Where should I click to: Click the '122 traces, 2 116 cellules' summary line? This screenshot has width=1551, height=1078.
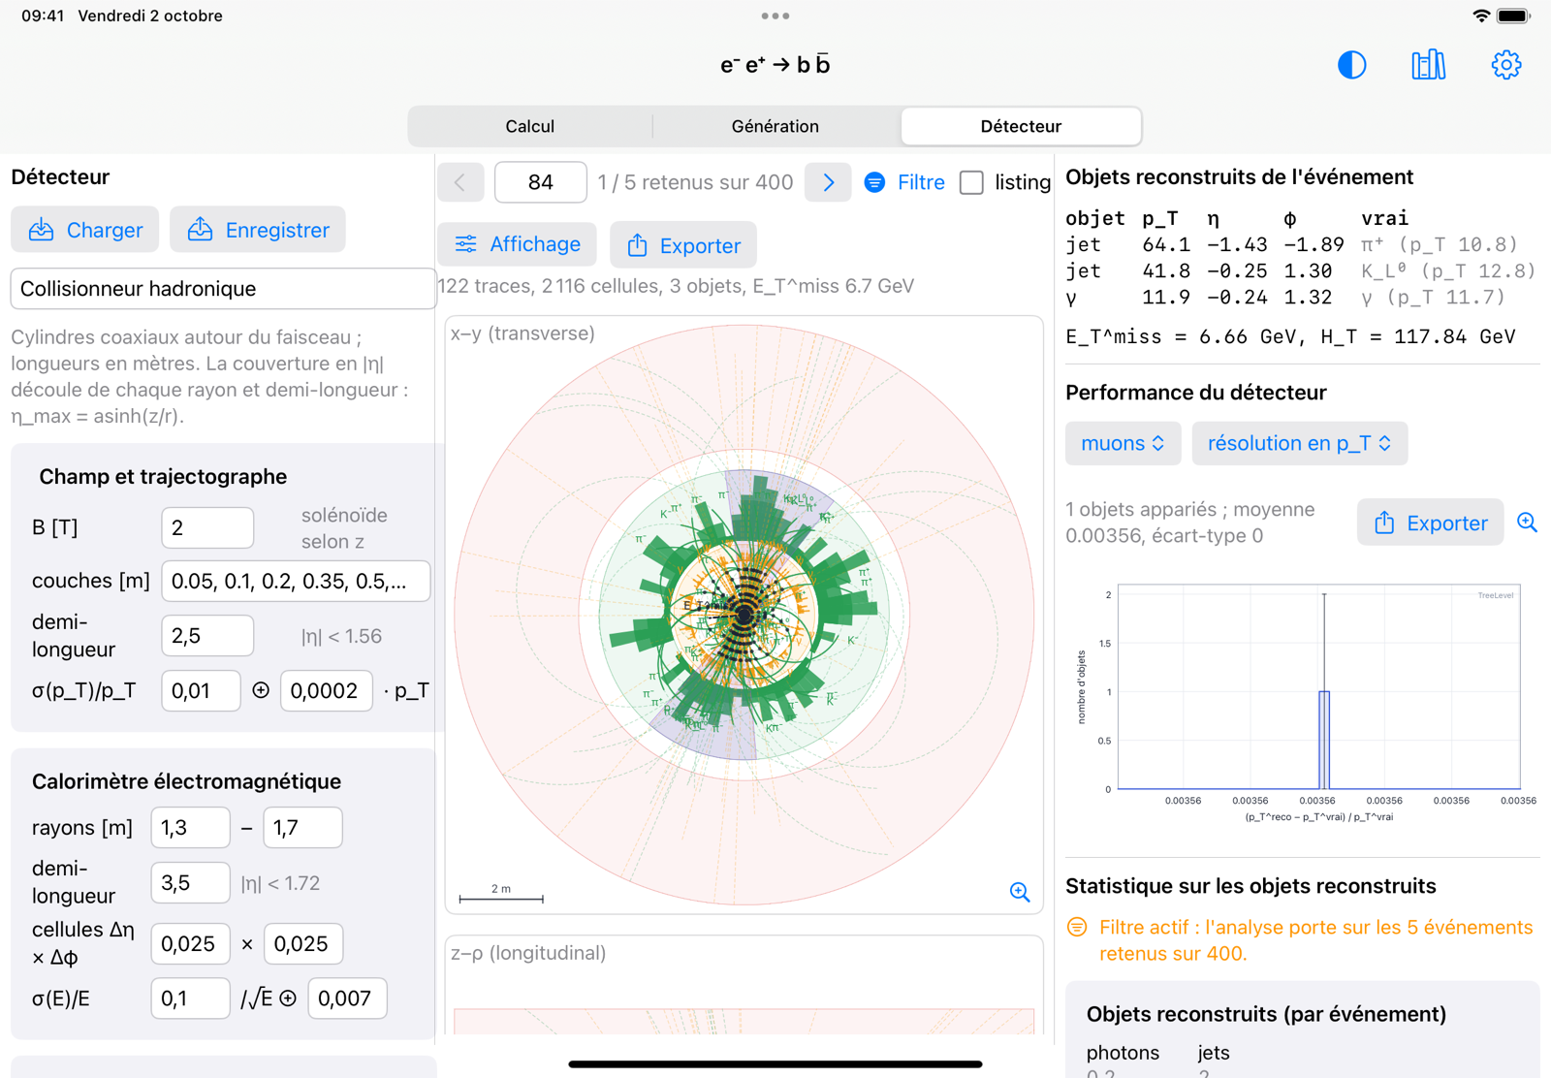point(676,286)
